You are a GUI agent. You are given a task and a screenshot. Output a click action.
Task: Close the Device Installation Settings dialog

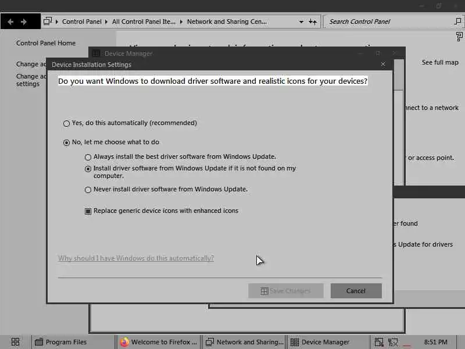pyautogui.click(x=383, y=64)
